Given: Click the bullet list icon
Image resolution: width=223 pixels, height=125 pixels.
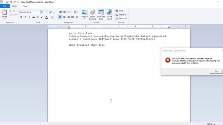Looking at the screenshot, I should click(x=69, y=12).
